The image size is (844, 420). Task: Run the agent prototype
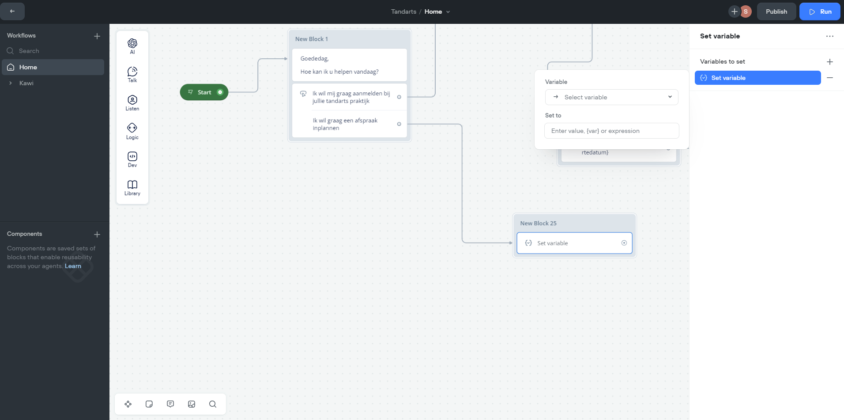tap(820, 12)
